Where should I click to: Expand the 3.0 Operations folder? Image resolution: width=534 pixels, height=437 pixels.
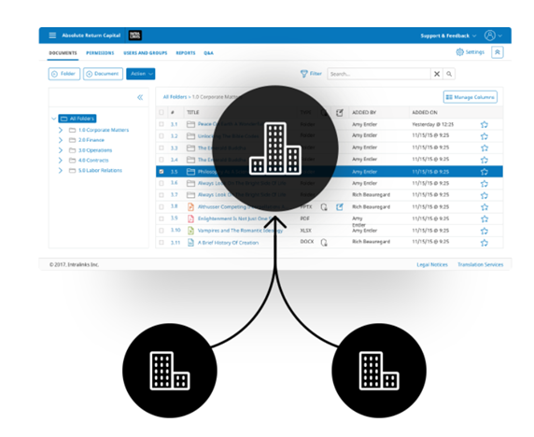[61, 150]
